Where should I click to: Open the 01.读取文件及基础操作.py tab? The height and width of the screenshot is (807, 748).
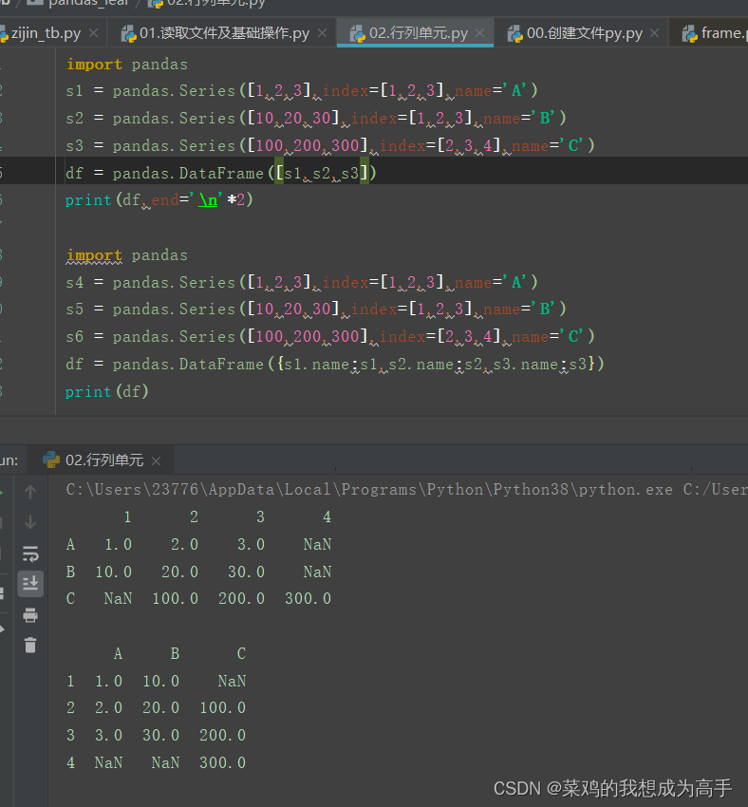[224, 33]
